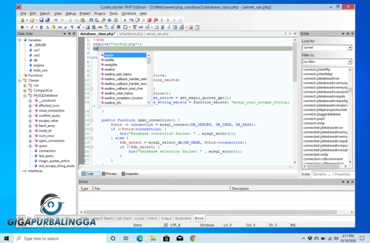Toggle Bold formatting in the format toolbar

(22, 27)
